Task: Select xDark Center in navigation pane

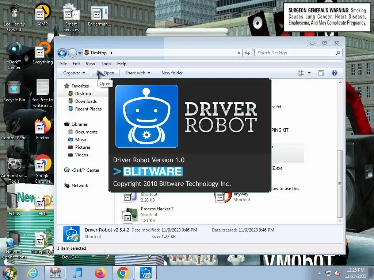Action: (81, 170)
